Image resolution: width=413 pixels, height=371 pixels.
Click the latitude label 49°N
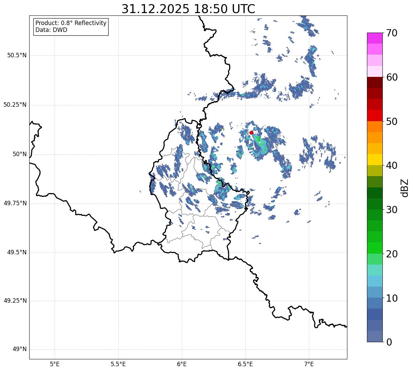20,349
